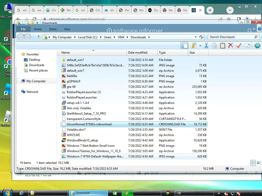Screen dimensions: 262x196
Task: Open the View ribbon tab
Action: pyautogui.click(x=67, y=29)
